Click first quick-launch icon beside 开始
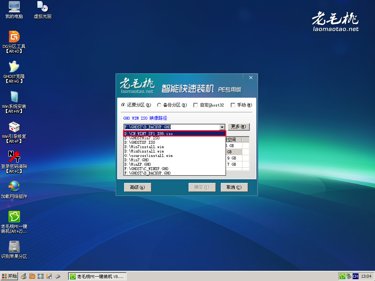 (x=23, y=277)
